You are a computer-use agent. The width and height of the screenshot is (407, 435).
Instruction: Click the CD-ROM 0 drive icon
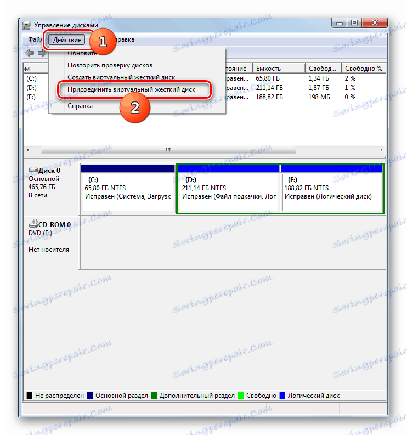pos(33,223)
